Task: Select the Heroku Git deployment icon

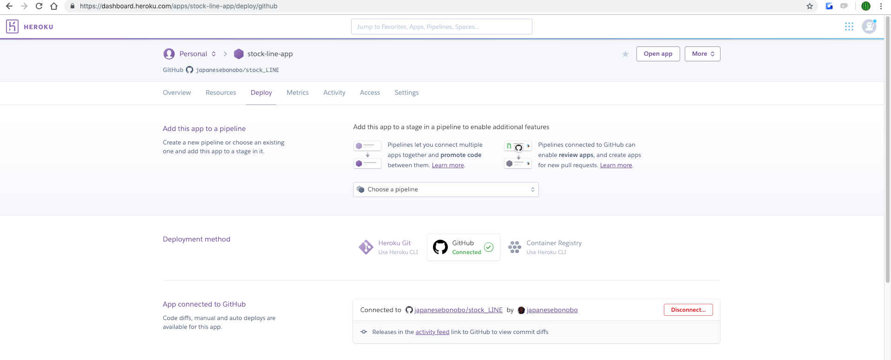Action: [366, 247]
